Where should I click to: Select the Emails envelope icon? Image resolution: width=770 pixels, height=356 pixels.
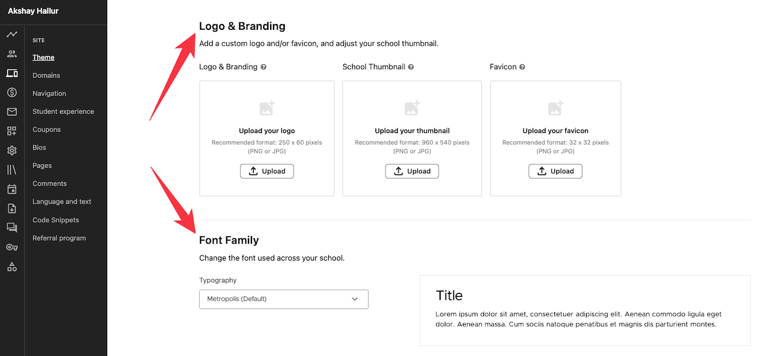click(x=12, y=111)
